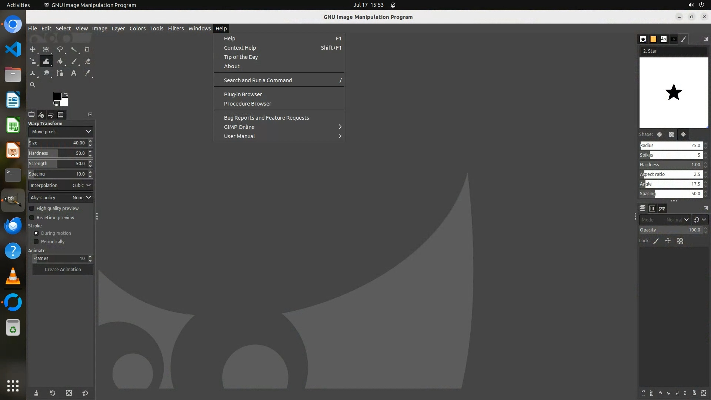This screenshot has height=400, width=711.
Task: Click the black foreground color swatch
Action: tap(57, 97)
